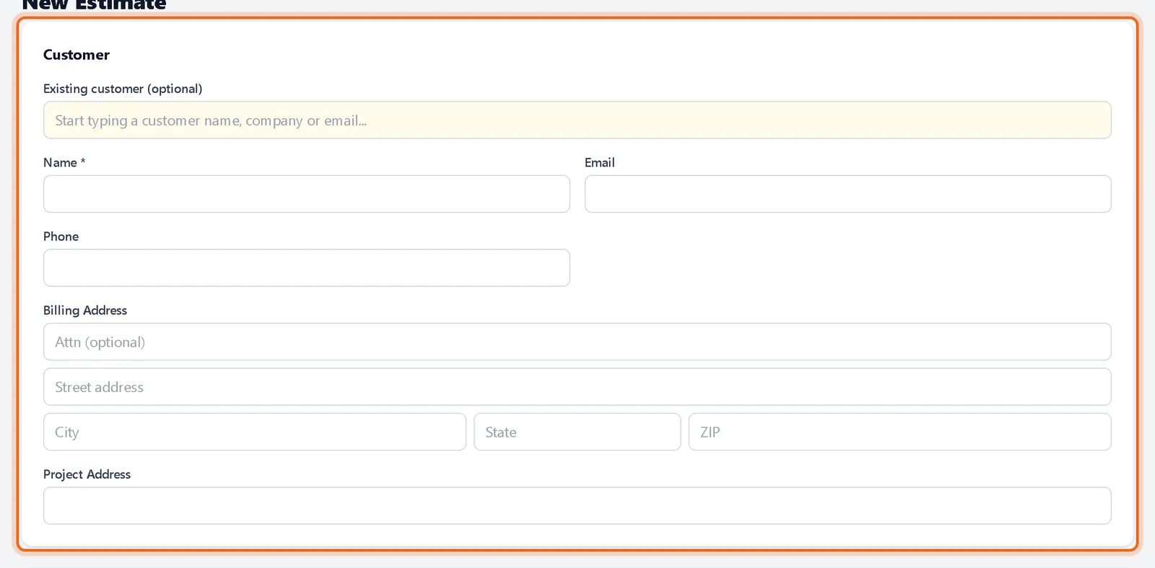Click the Name * label
Image resolution: width=1155 pixels, height=568 pixels.
coord(64,163)
